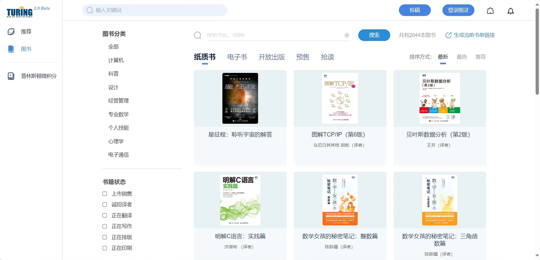Switch to the 预售 tab
The width and height of the screenshot is (540, 260).
(303, 57)
